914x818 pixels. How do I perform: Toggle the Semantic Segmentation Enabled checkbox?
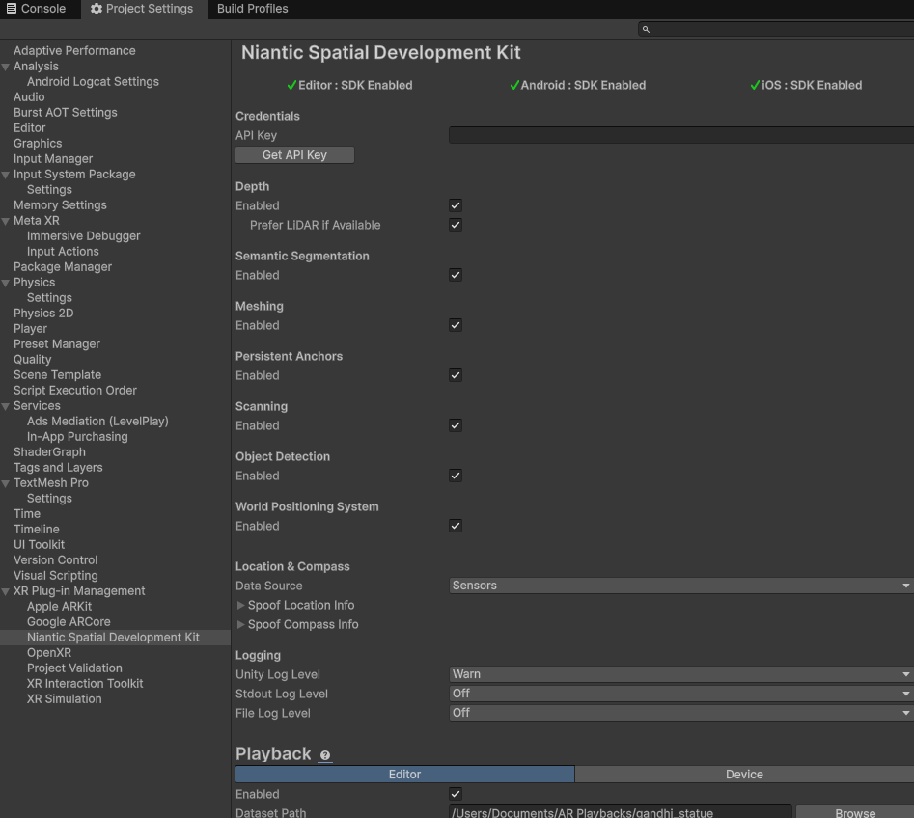455,275
